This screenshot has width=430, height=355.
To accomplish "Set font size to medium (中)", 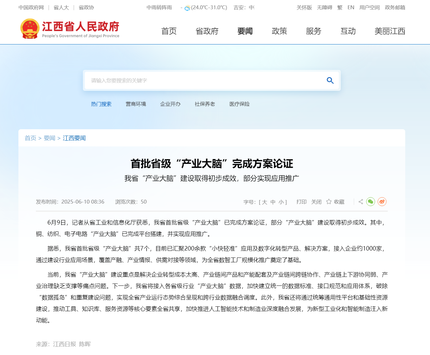I will click(x=273, y=202).
